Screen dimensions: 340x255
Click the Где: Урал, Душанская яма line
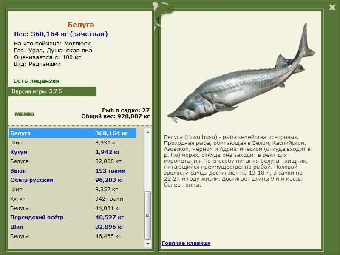(x=53, y=50)
